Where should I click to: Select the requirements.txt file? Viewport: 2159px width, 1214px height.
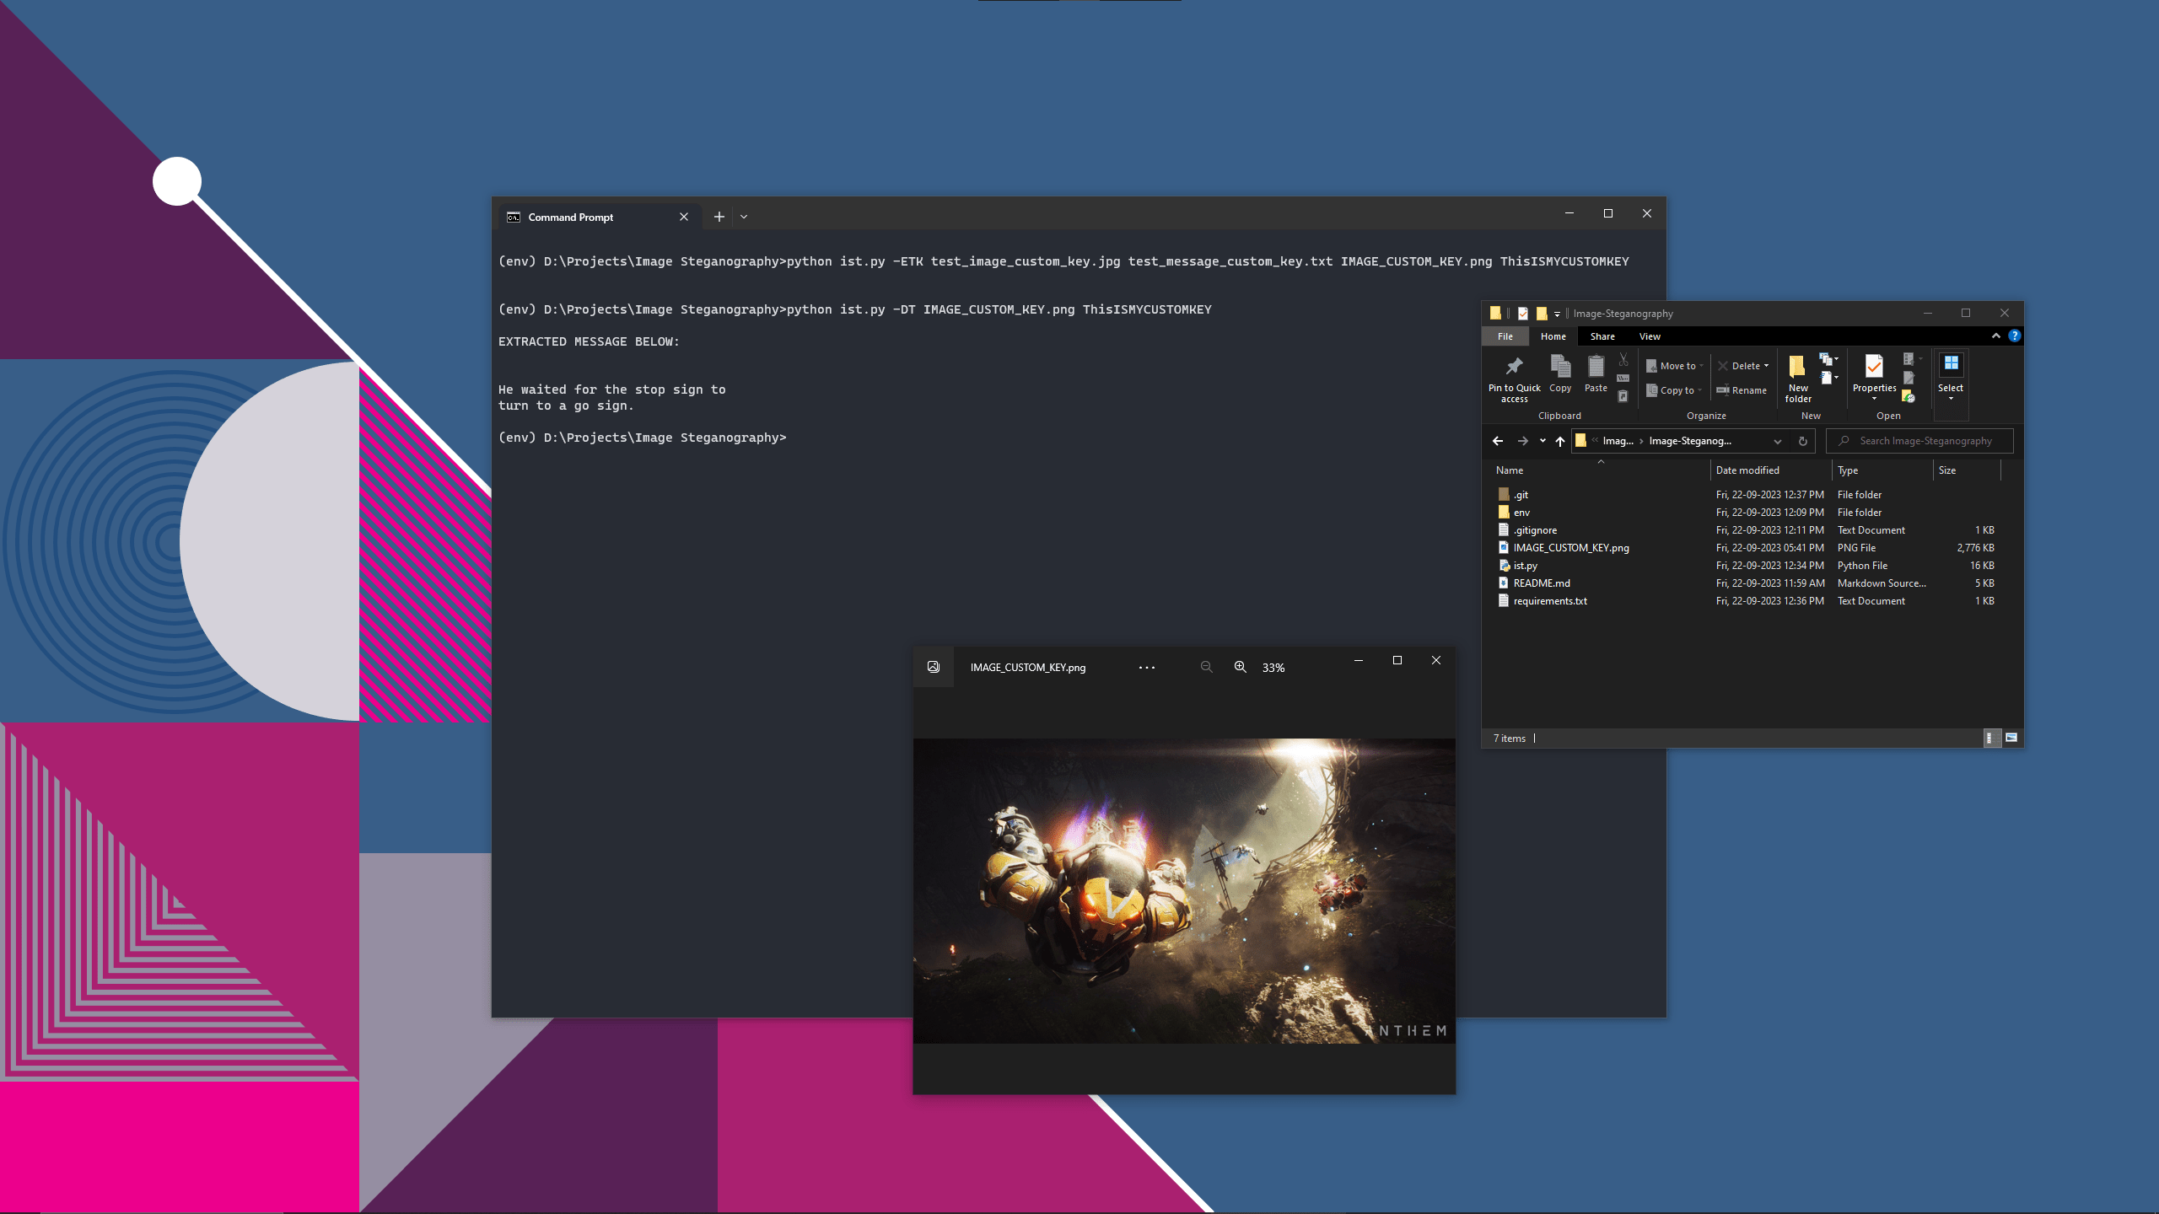(1746, 601)
